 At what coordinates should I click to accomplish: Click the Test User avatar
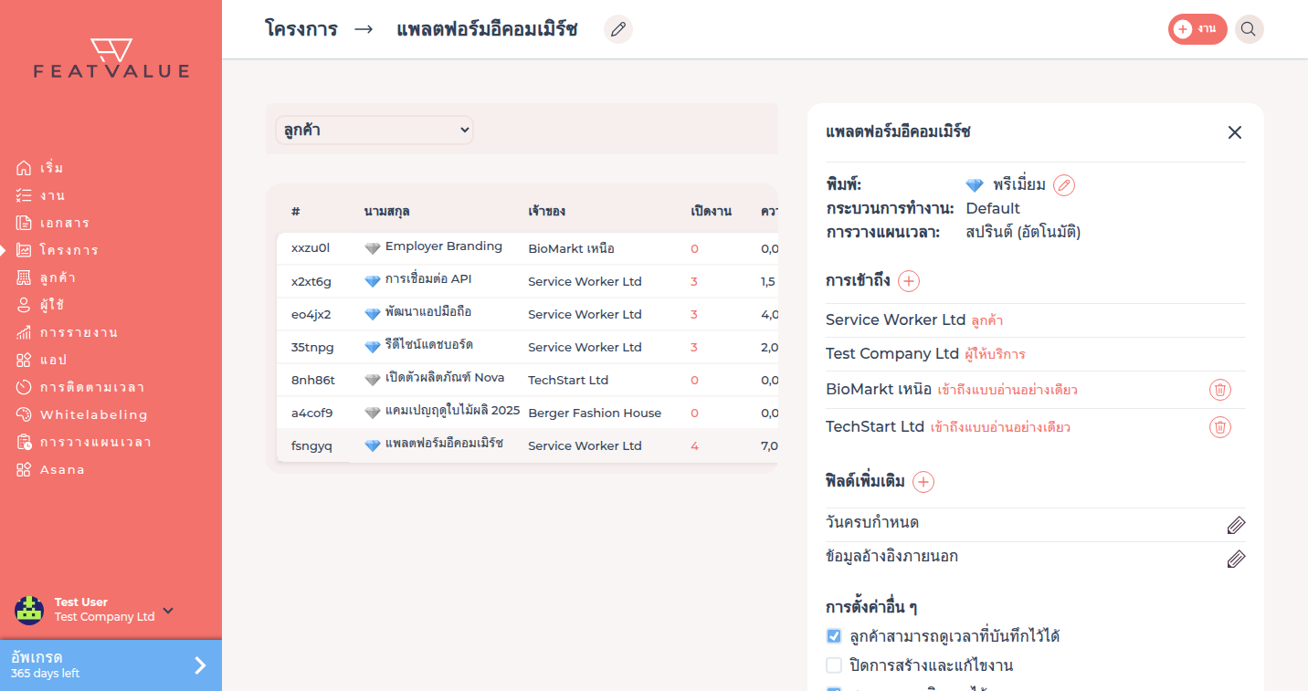click(x=29, y=611)
